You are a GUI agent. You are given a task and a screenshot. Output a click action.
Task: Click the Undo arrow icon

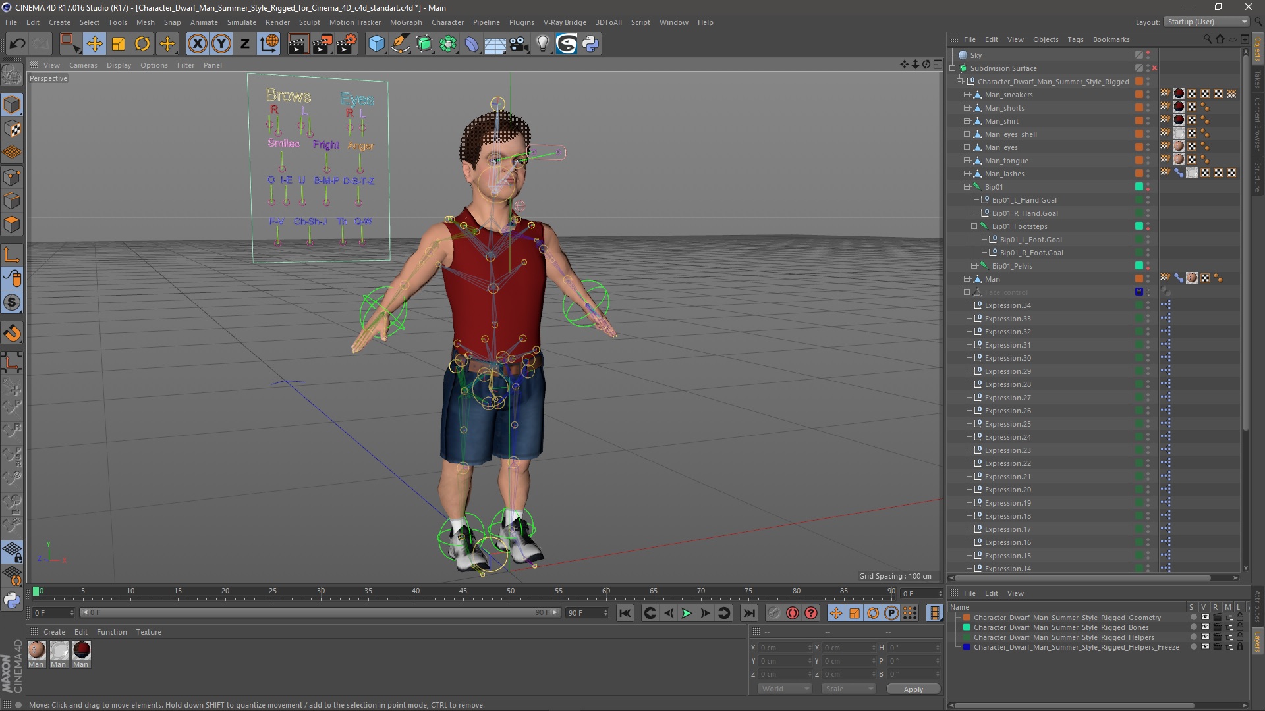(17, 44)
